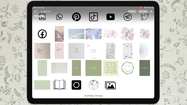Open the tall green floral pattern

42,68
